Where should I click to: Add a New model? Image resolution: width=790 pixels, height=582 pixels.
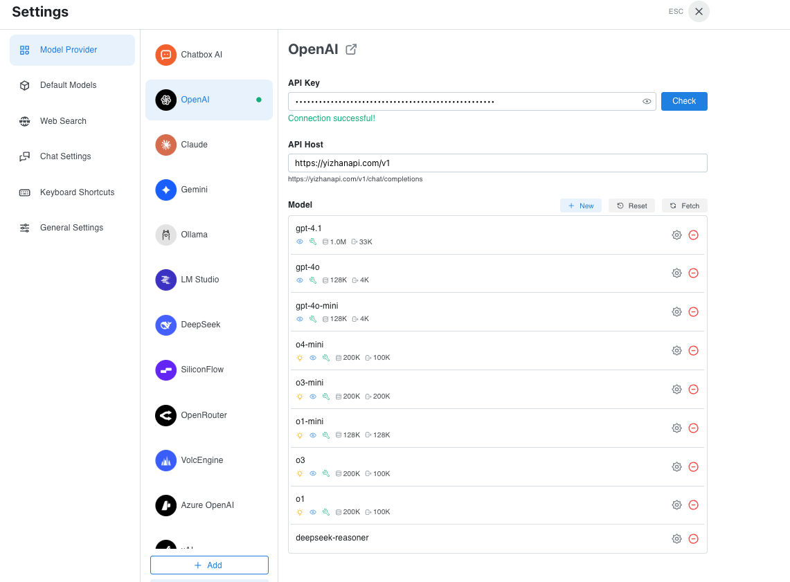(581, 206)
